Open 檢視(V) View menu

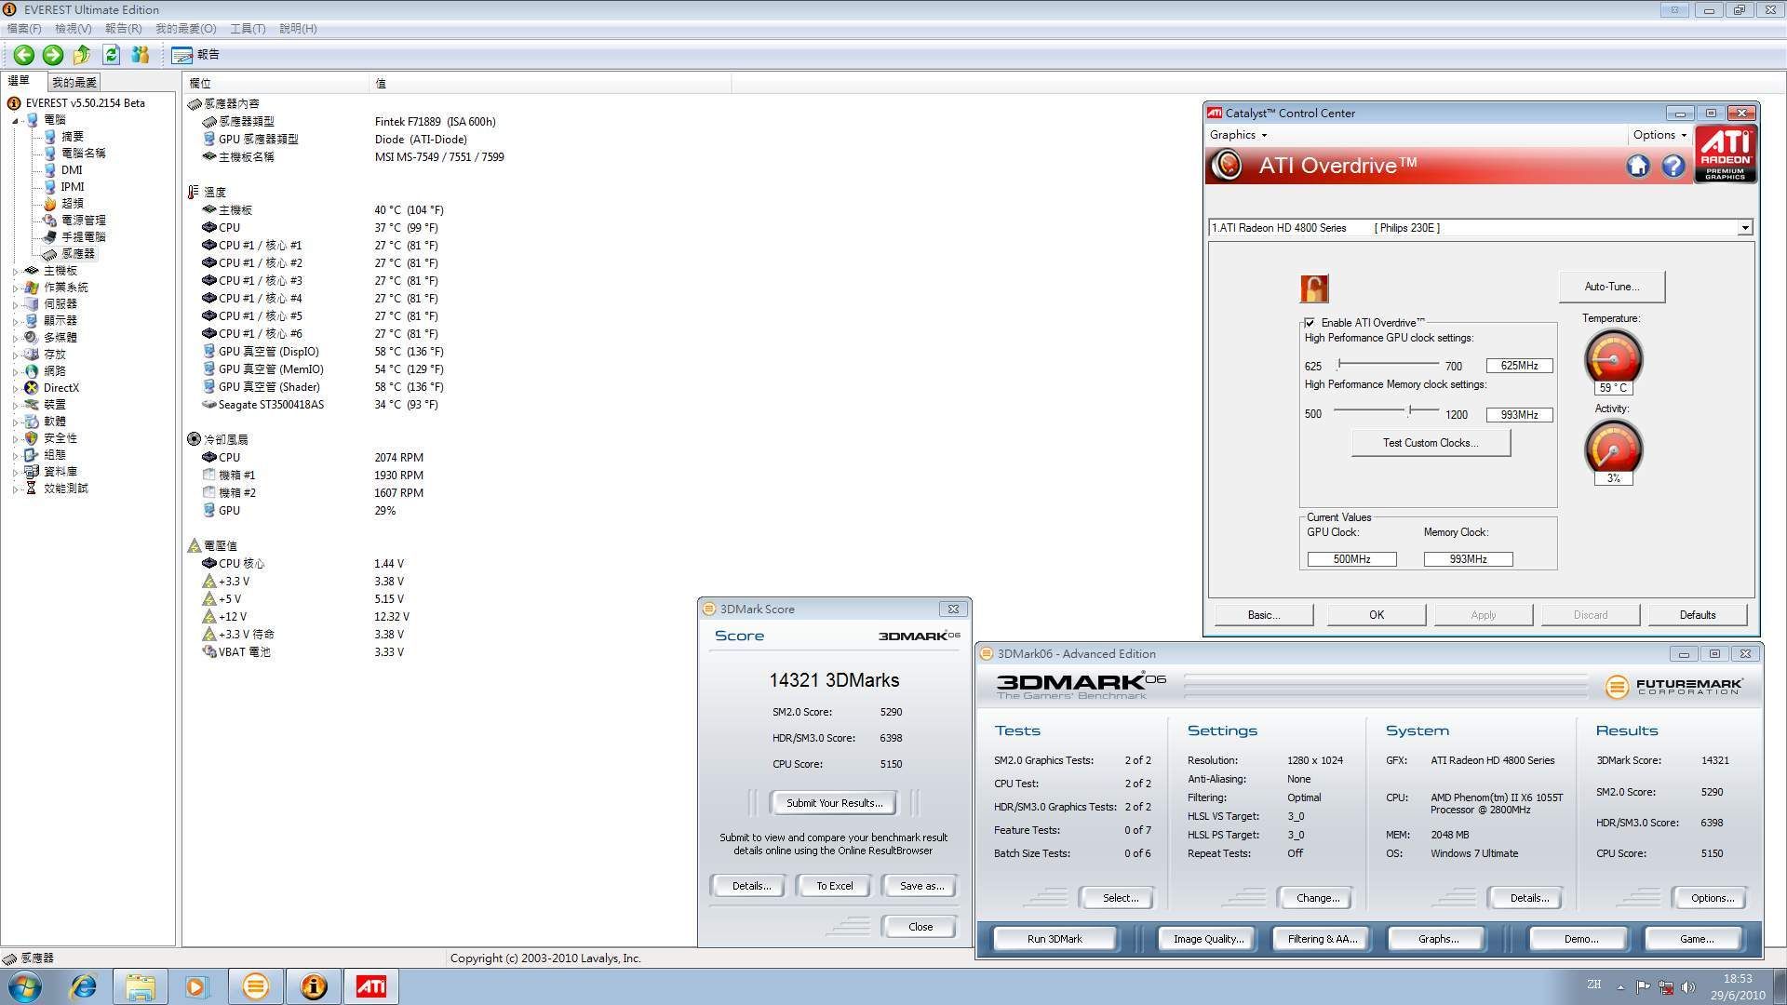74,29
